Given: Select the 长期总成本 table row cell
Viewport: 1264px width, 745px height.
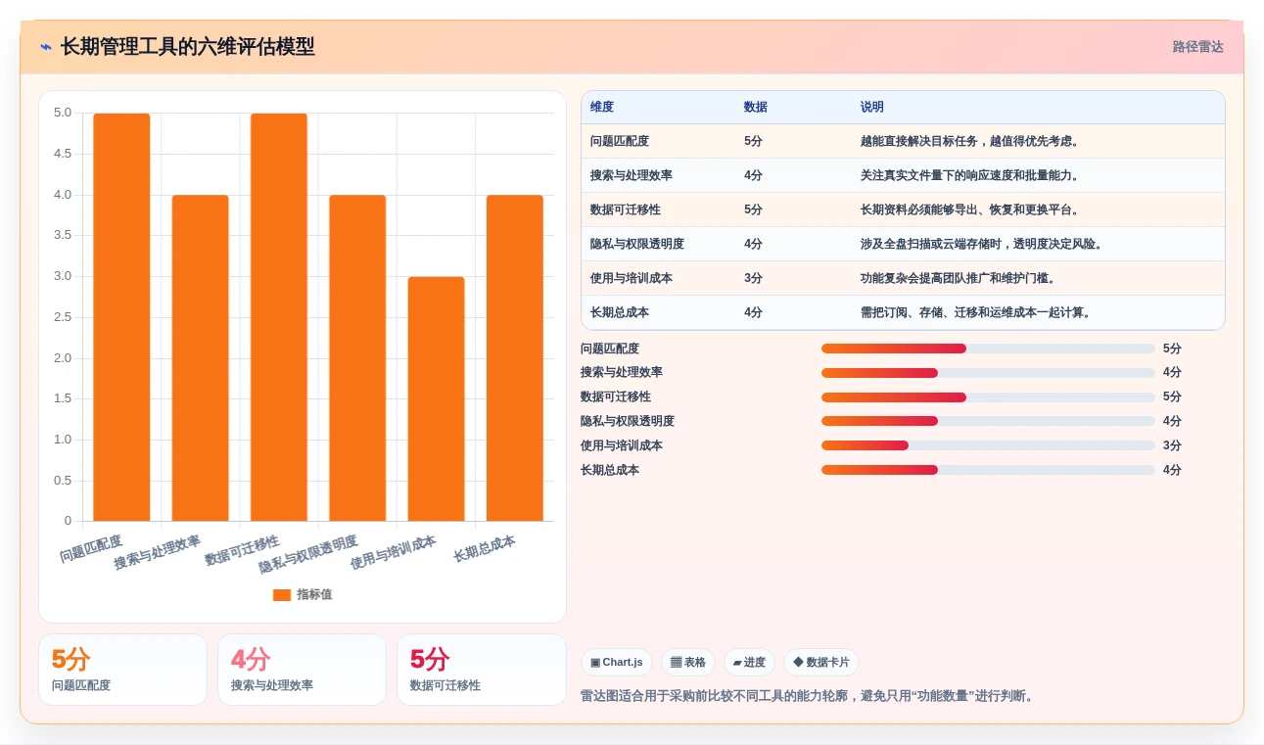Looking at the screenshot, I should [620, 312].
